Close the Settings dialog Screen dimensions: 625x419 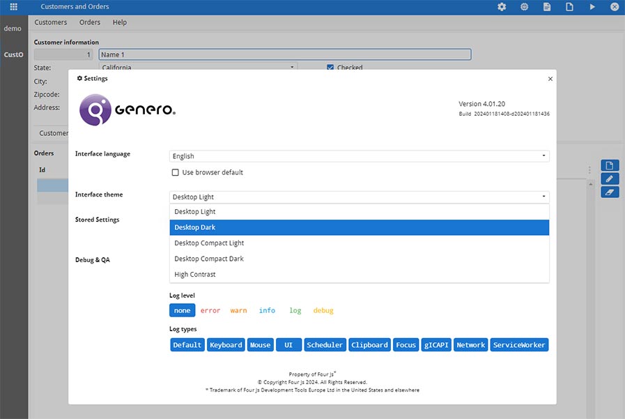tap(550, 79)
